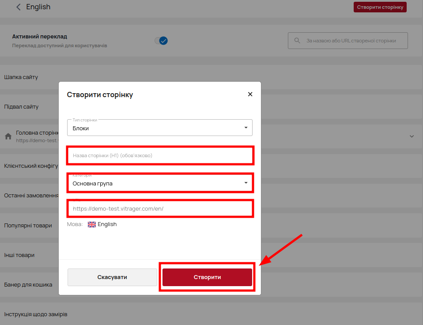This screenshot has width=423, height=325.
Task: Click the back arrow next to English
Action: 18,7
